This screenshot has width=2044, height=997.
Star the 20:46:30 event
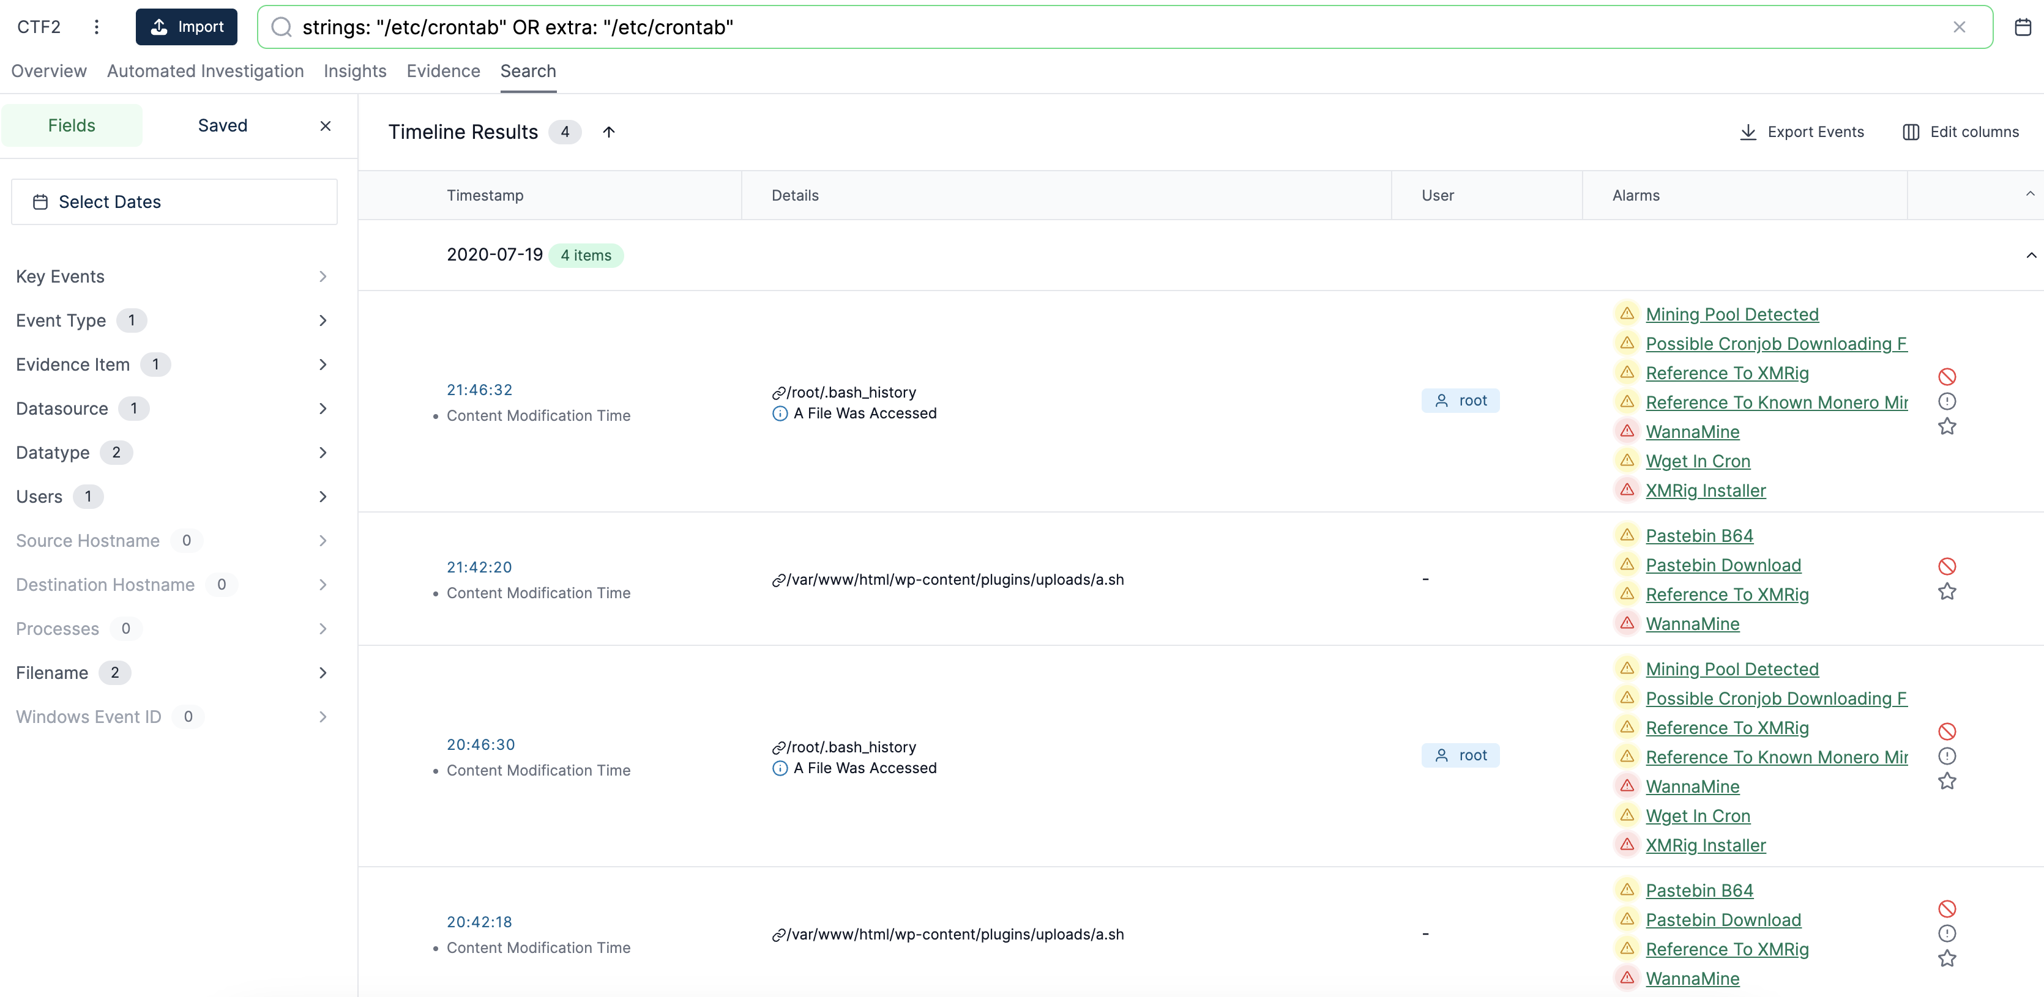coord(1947,781)
